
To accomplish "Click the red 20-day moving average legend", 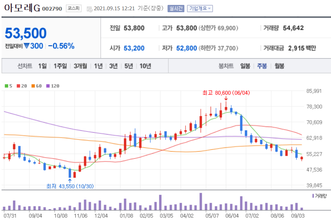I will pyautogui.click(x=22, y=86).
